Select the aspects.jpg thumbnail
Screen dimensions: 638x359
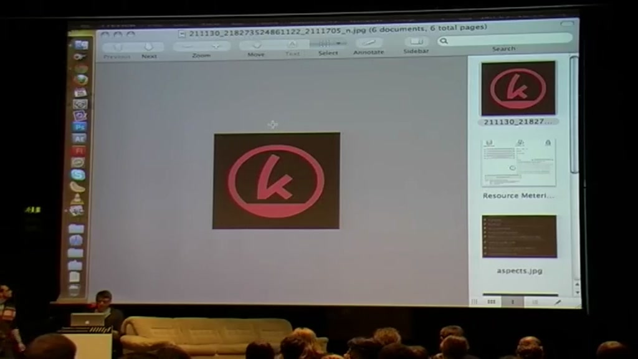click(x=519, y=236)
